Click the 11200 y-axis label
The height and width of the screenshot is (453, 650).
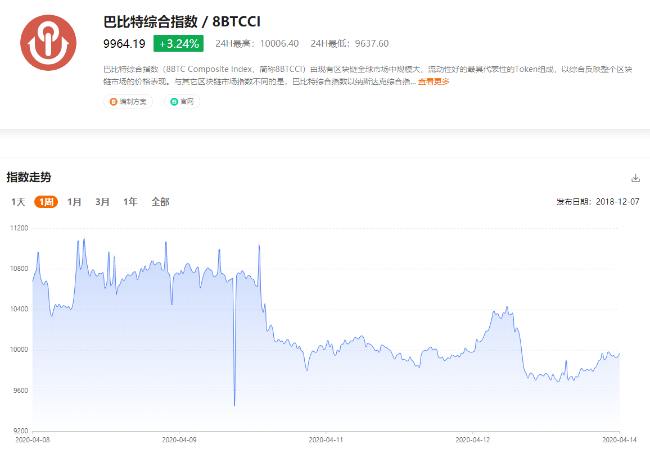coord(19,228)
